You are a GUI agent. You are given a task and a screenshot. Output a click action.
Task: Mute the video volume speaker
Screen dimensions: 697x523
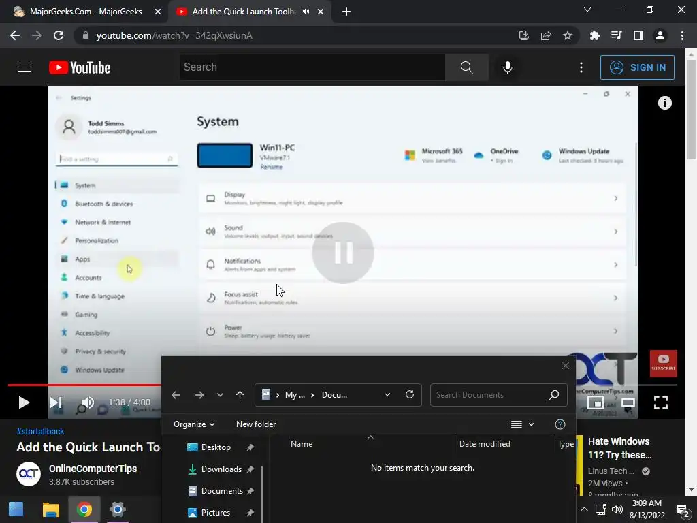(88, 402)
